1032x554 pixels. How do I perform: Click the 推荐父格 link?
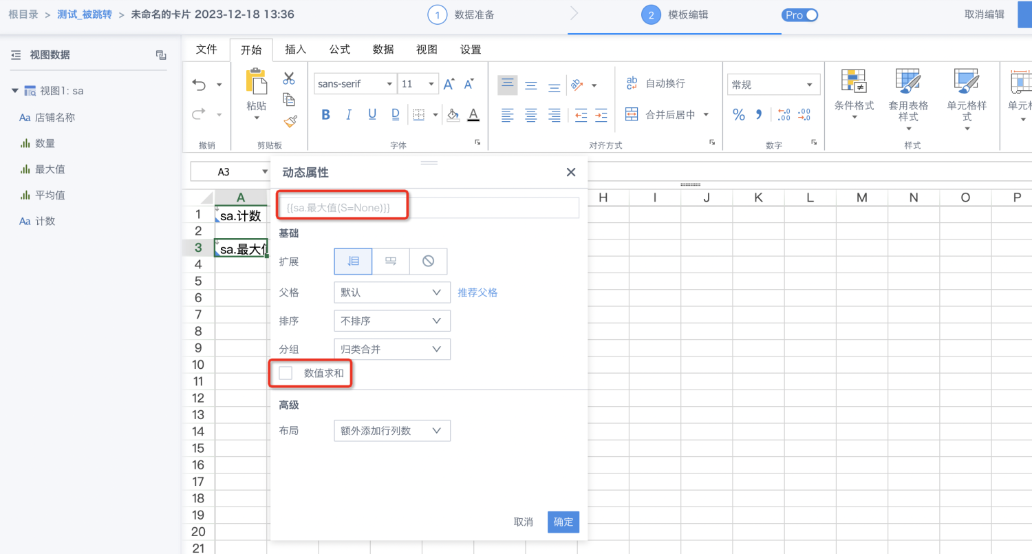click(x=477, y=292)
